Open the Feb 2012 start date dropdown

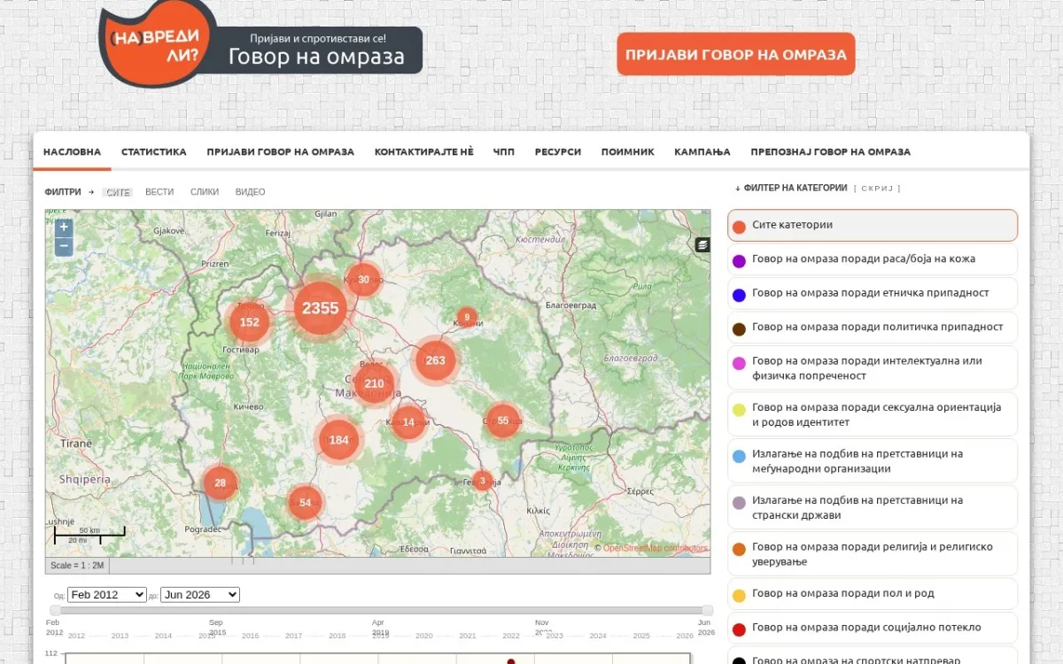coord(107,595)
